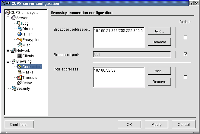Viewport: 200px width, 134px height.
Task: Select the Clients monitor icon
Action: tap(20, 56)
